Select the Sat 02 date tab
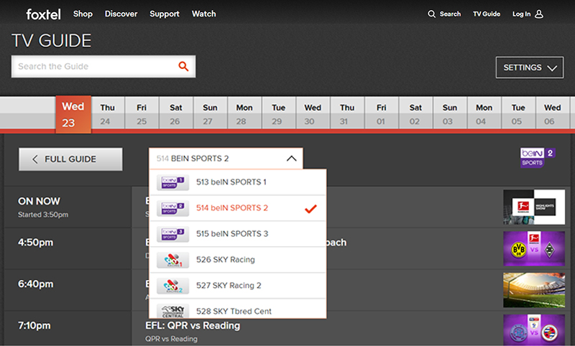This screenshot has height=346, width=575. (x=416, y=113)
